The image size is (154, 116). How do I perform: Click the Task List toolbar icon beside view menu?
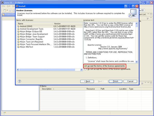pos(148,18)
